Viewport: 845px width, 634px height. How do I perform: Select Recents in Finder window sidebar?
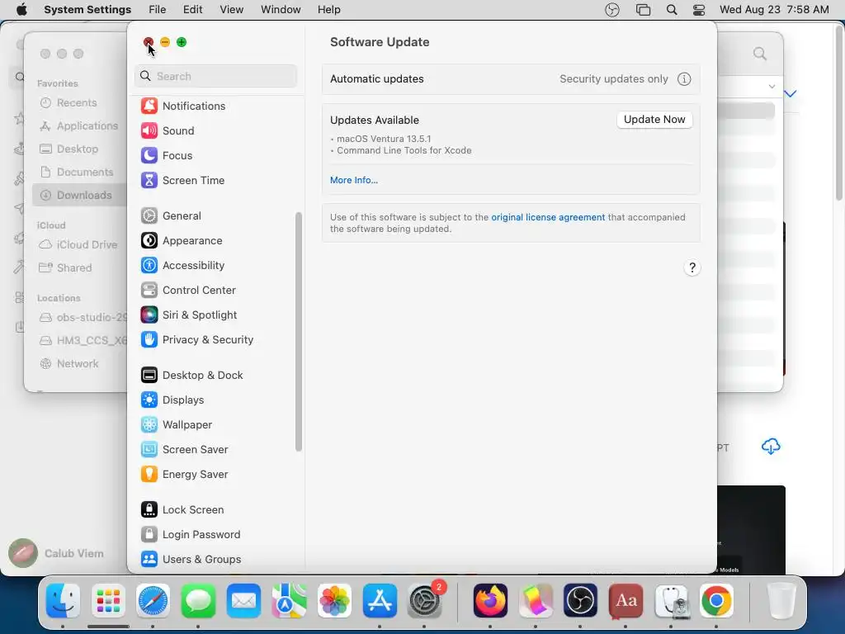(69, 102)
